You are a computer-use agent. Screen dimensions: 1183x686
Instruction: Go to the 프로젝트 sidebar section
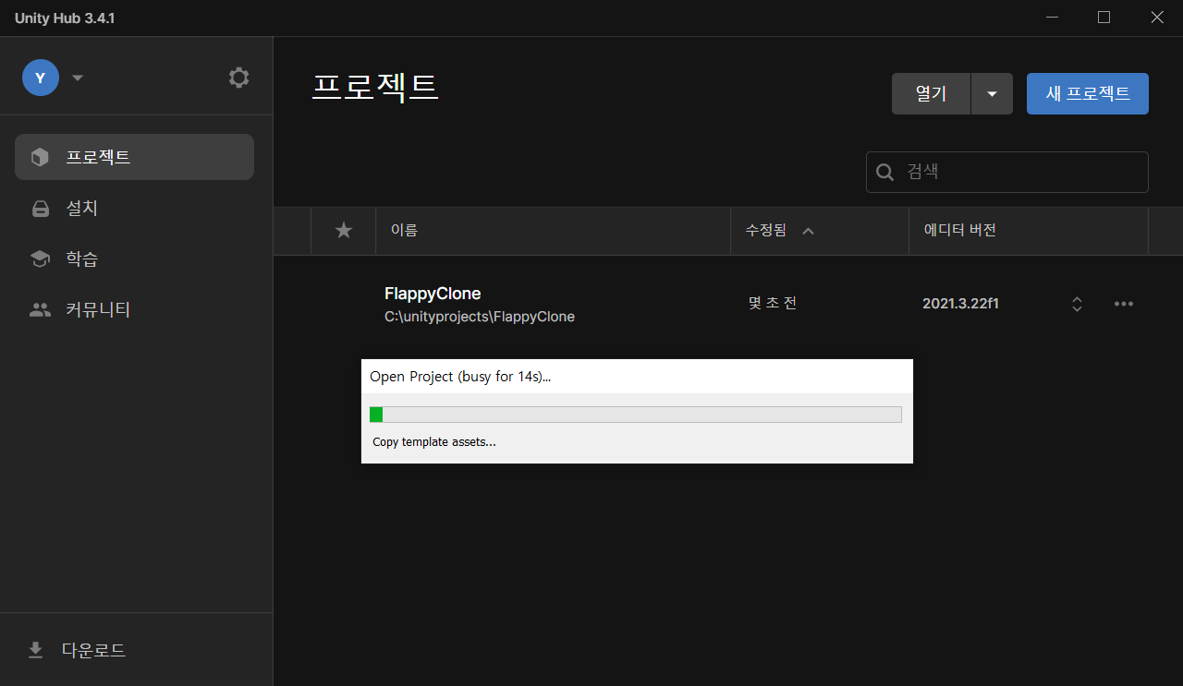click(x=134, y=157)
